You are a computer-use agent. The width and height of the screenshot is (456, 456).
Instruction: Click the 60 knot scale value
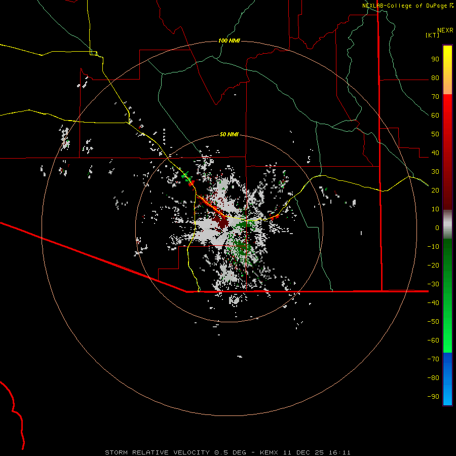[435, 116]
